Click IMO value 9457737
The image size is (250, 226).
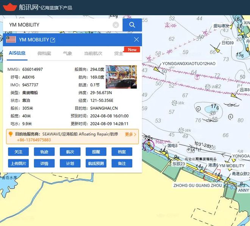(30, 85)
